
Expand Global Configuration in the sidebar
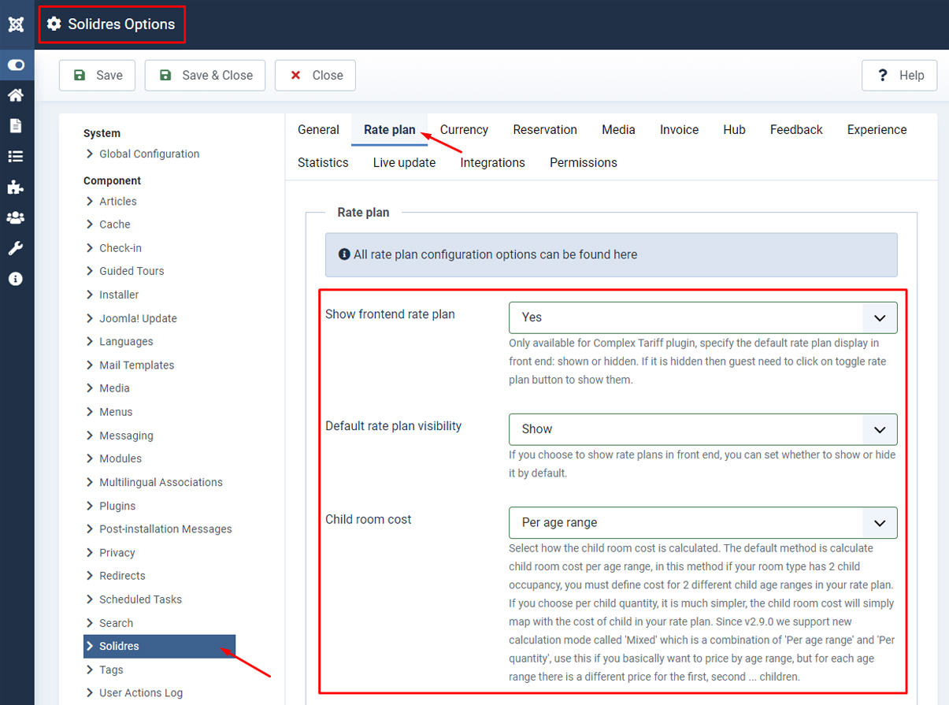(x=149, y=154)
